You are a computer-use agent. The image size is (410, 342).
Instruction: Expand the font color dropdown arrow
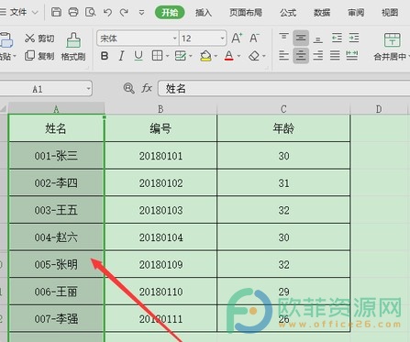(238, 56)
